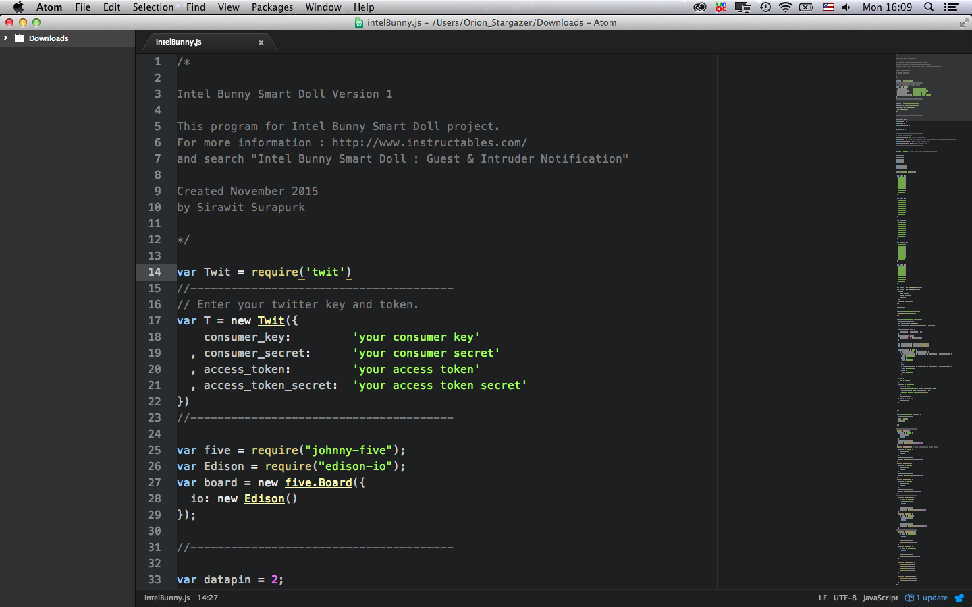Open the Atom application menu

(49, 7)
